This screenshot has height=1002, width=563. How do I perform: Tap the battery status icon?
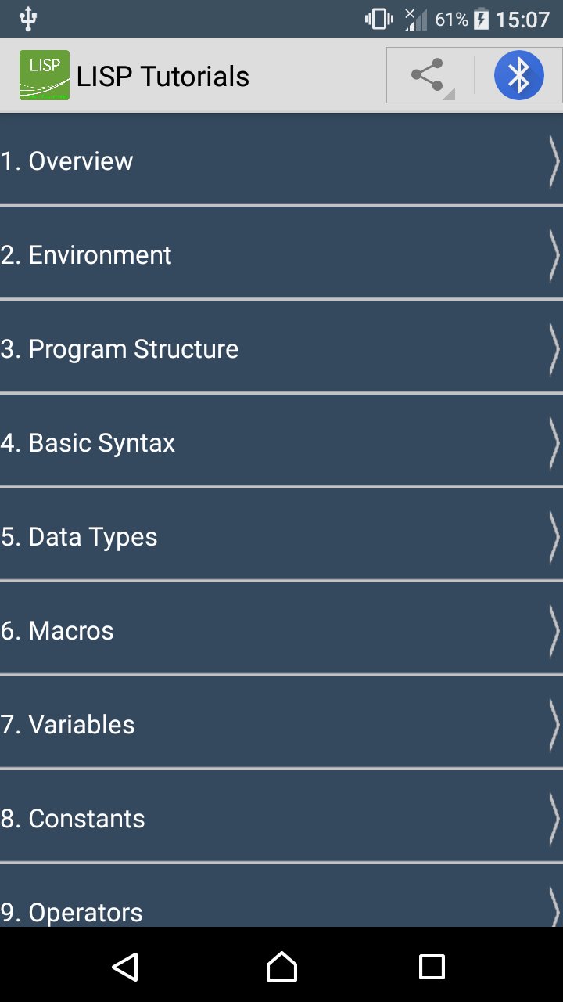(481, 19)
